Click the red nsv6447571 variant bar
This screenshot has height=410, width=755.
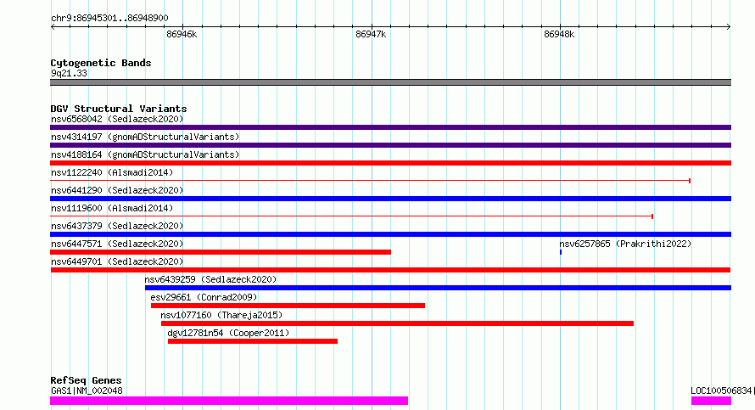tap(221, 252)
